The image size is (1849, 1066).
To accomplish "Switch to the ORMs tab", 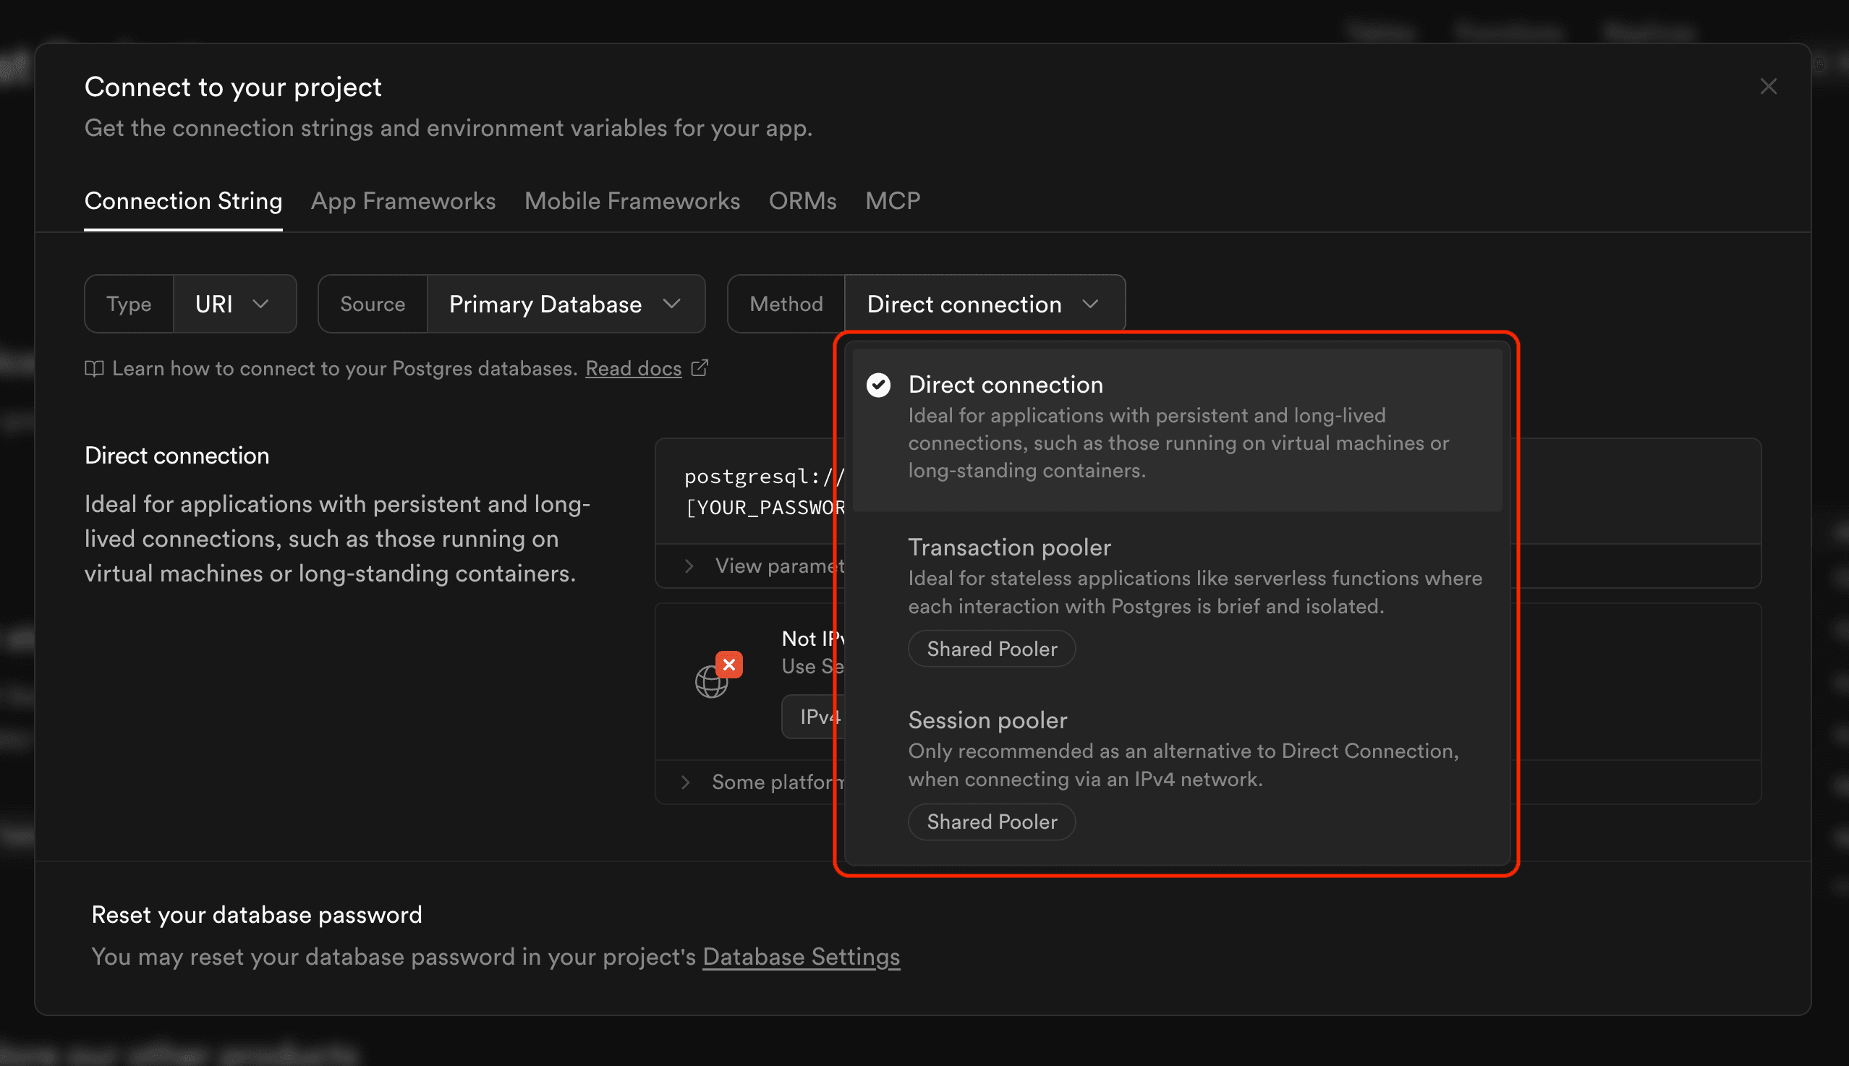I will (x=802, y=200).
